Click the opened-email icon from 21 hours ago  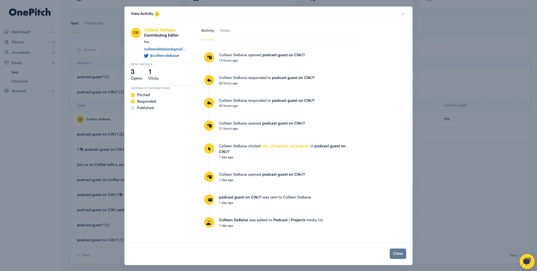tap(209, 126)
